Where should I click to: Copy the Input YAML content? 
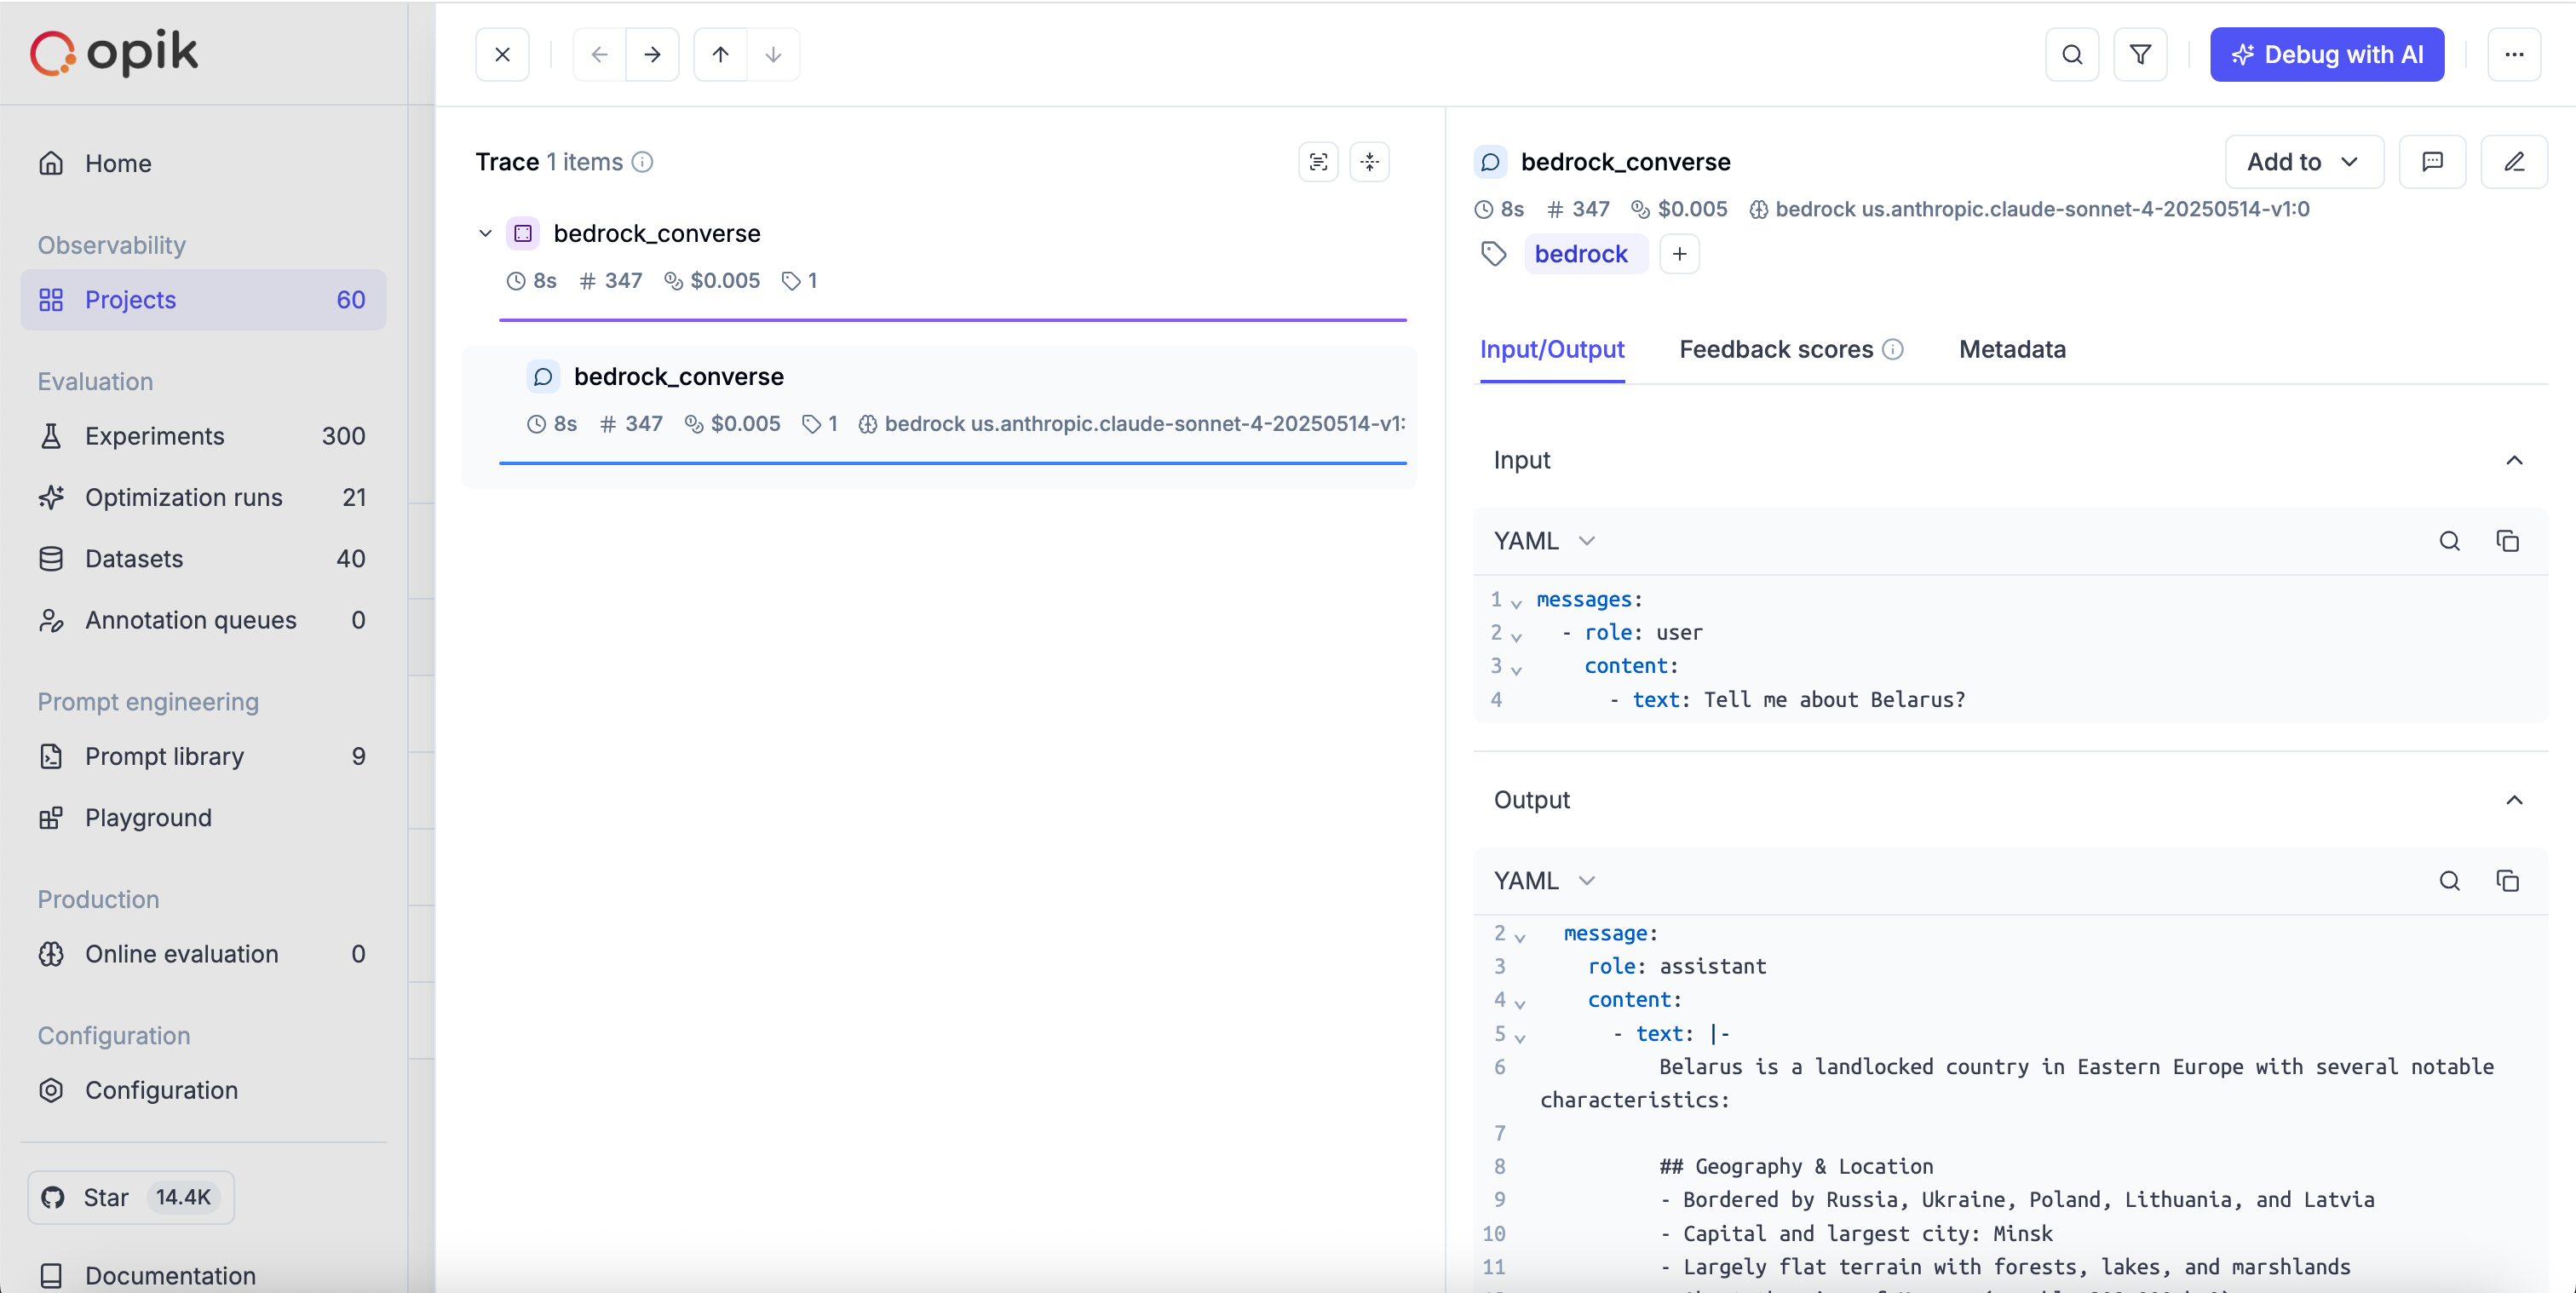point(2507,541)
